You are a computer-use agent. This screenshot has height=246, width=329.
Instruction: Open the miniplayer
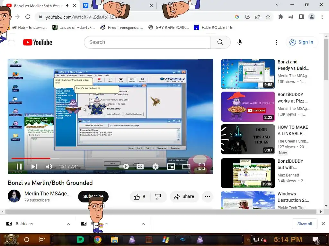point(171,167)
